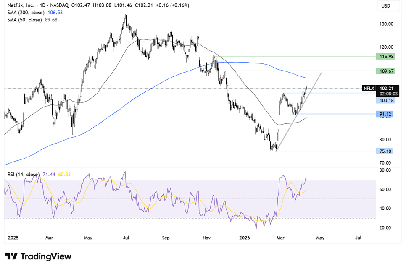Select the SMA (200, close) indicator legend
The height and width of the screenshot is (269, 406).
[x=25, y=13]
